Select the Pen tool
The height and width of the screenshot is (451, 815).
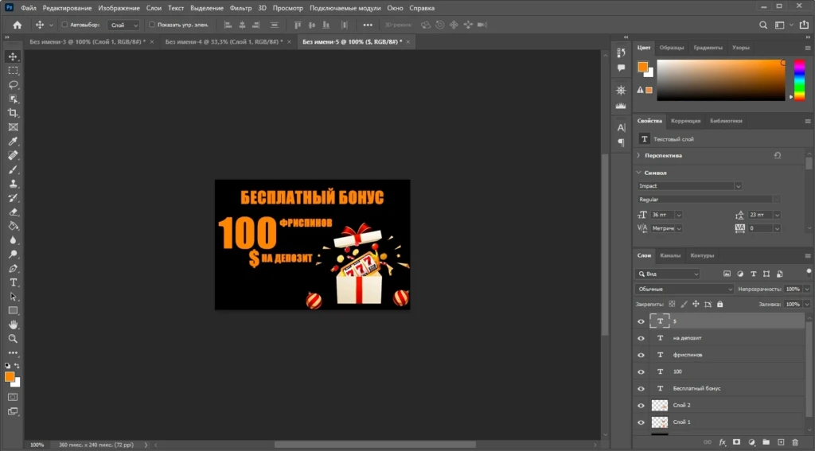13,268
